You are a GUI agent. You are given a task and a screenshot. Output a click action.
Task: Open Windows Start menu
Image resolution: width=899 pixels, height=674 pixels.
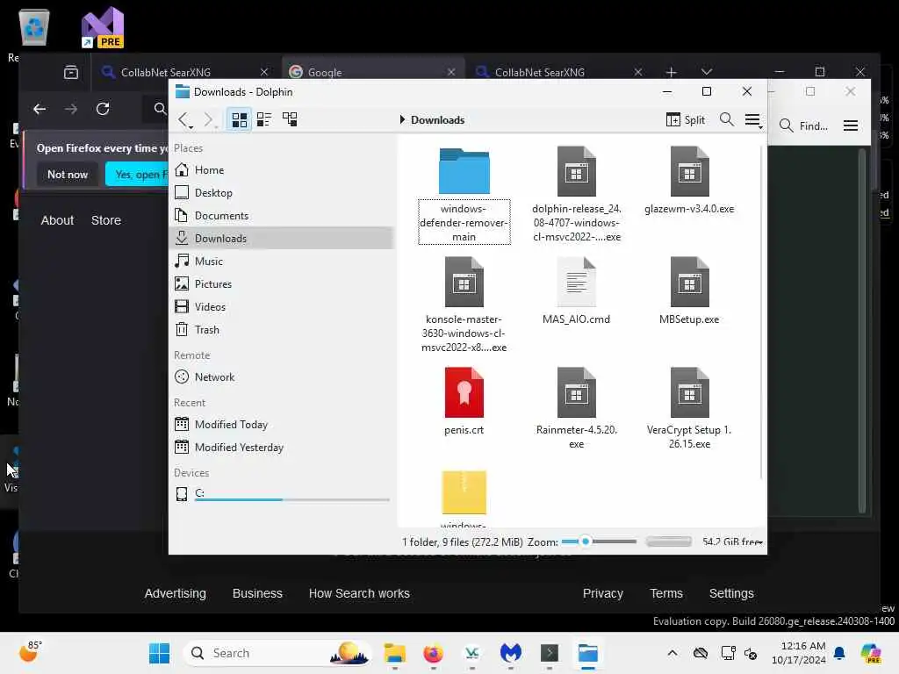[x=159, y=653]
